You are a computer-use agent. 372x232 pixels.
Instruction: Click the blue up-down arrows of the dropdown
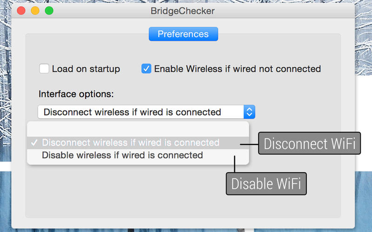[250, 112]
